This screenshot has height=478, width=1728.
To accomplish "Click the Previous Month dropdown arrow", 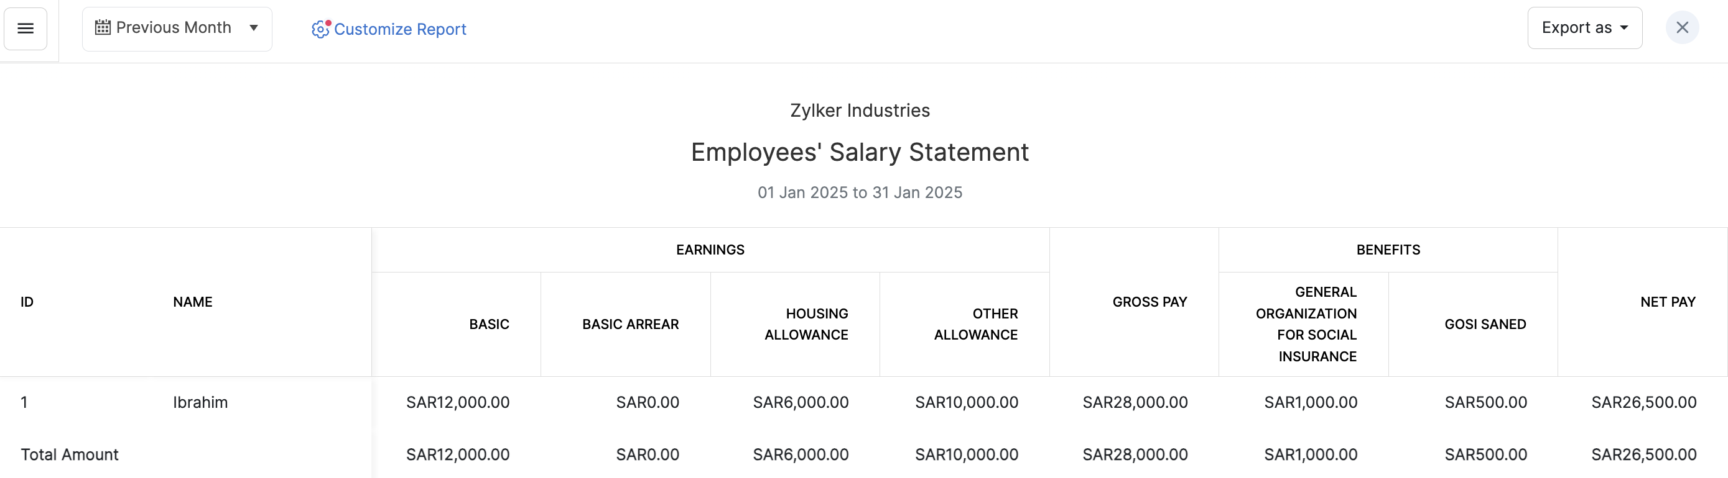I will tap(254, 28).
